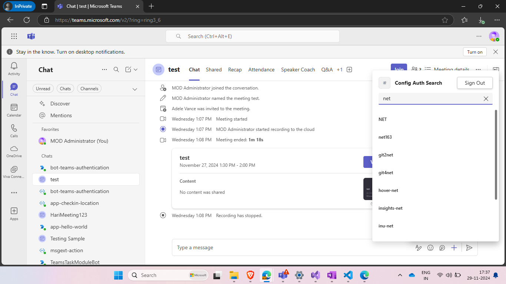Open the emoji picker in compose box
Screen dimensions: 506x284
pyautogui.click(x=430, y=248)
